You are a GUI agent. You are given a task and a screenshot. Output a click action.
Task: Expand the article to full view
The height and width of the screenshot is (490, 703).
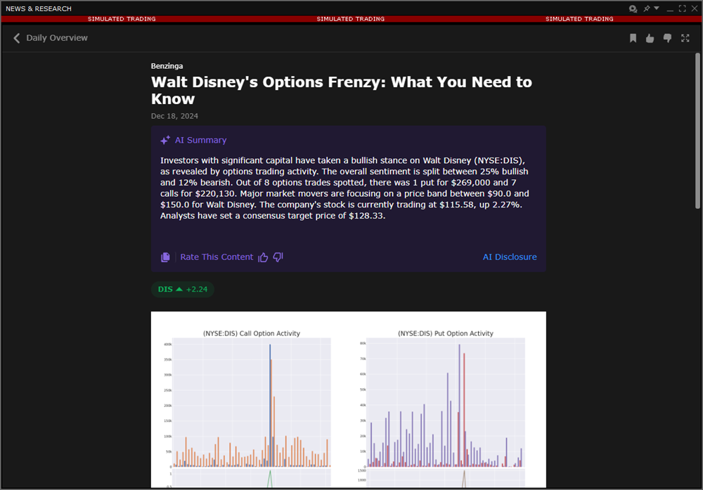click(x=685, y=38)
